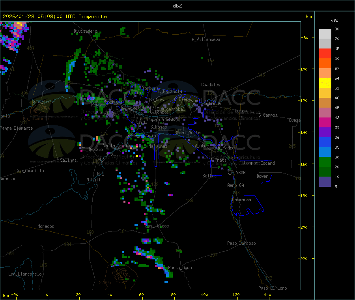Select the 'Atuel_Norte' label
Screen dimensions: 355x300
[x=187, y=132]
